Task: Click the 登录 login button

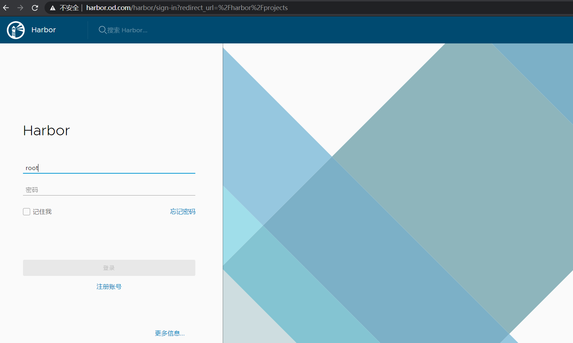Action: tap(109, 268)
